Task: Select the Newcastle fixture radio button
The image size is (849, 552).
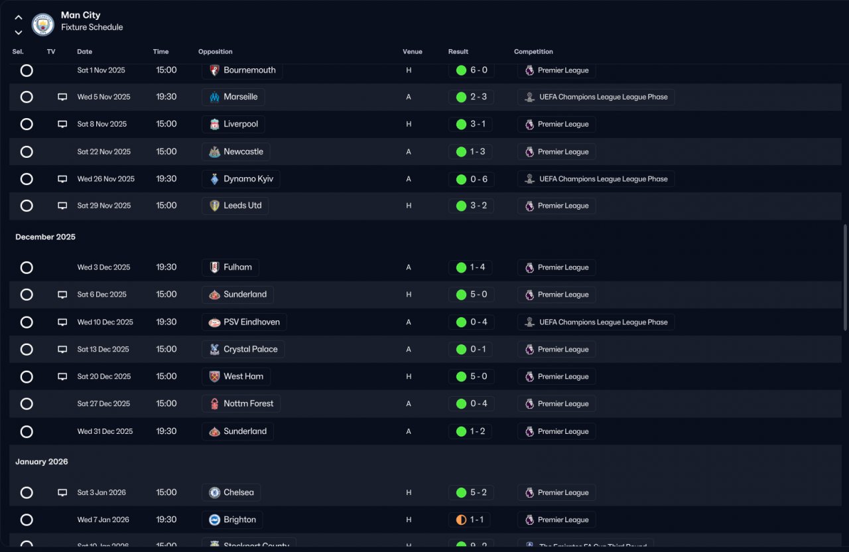Action: pyautogui.click(x=27, y=152)
